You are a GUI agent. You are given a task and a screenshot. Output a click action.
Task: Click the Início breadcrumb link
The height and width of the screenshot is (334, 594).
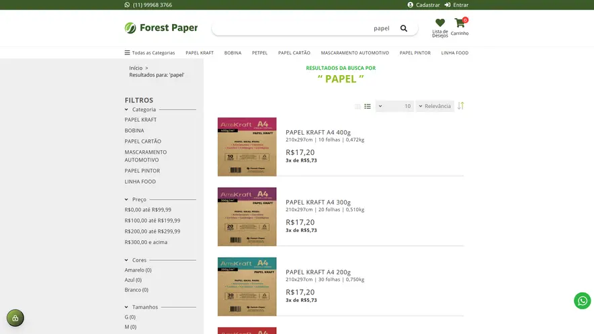tap(136, 68)
